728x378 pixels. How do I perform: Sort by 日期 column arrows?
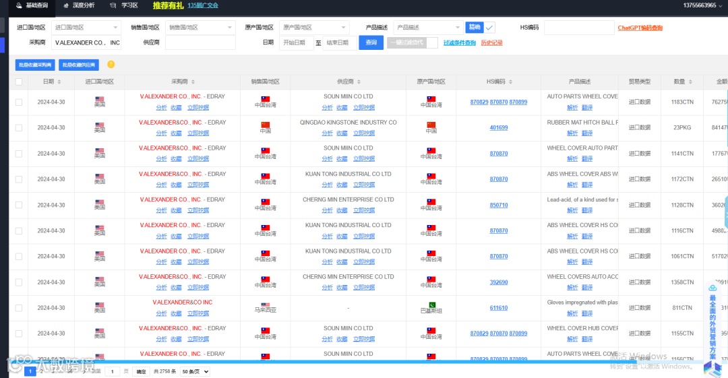(59, 82)
